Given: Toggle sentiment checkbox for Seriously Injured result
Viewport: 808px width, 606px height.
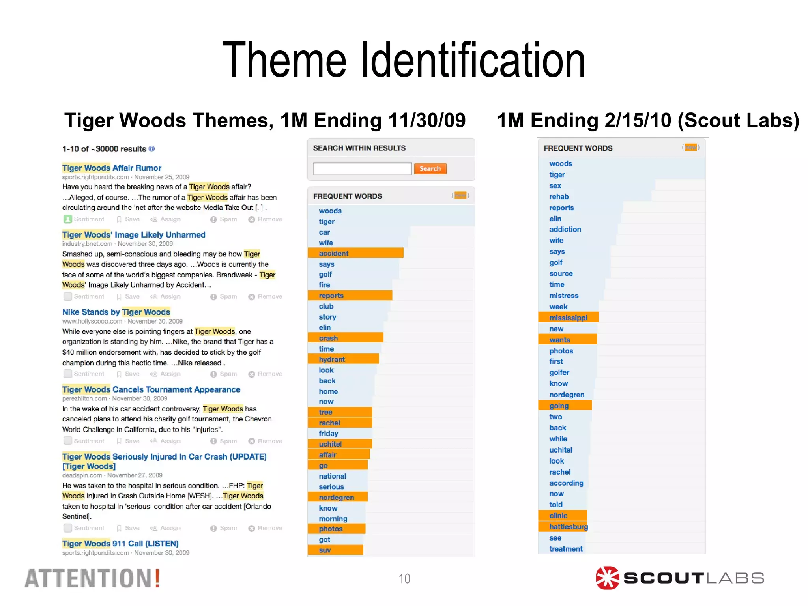Looking at the screenshot, I should [x=68, y=528].
